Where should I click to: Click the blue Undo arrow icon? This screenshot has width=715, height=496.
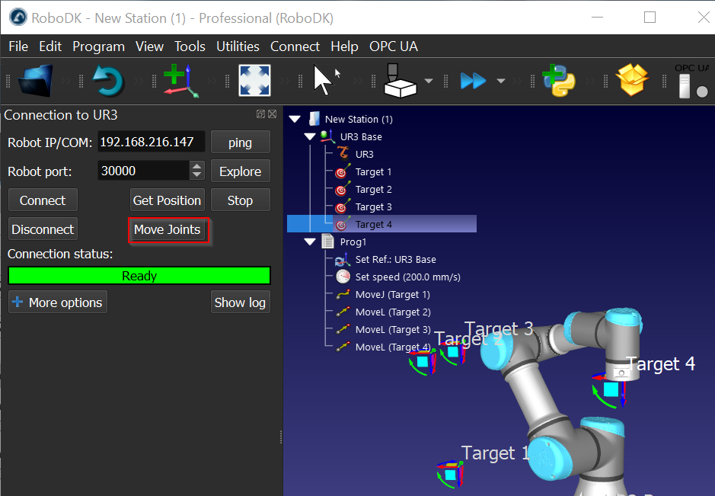pyautogui.click(x=108, y=81)
